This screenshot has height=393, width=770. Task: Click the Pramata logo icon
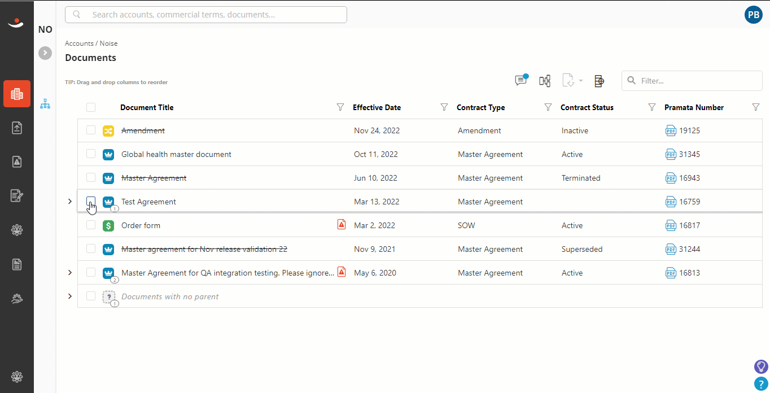pos(16,23)
